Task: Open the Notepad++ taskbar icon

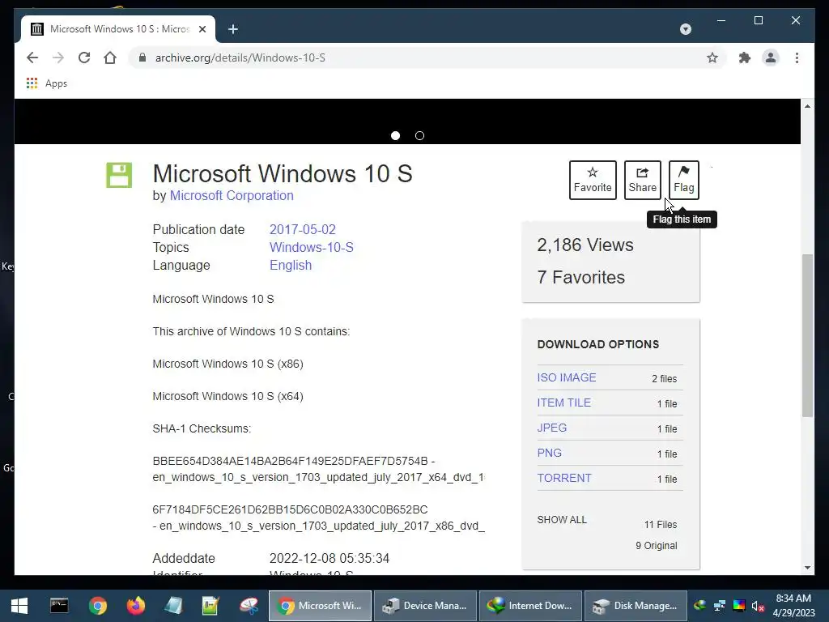Action: tap(210, 606)
